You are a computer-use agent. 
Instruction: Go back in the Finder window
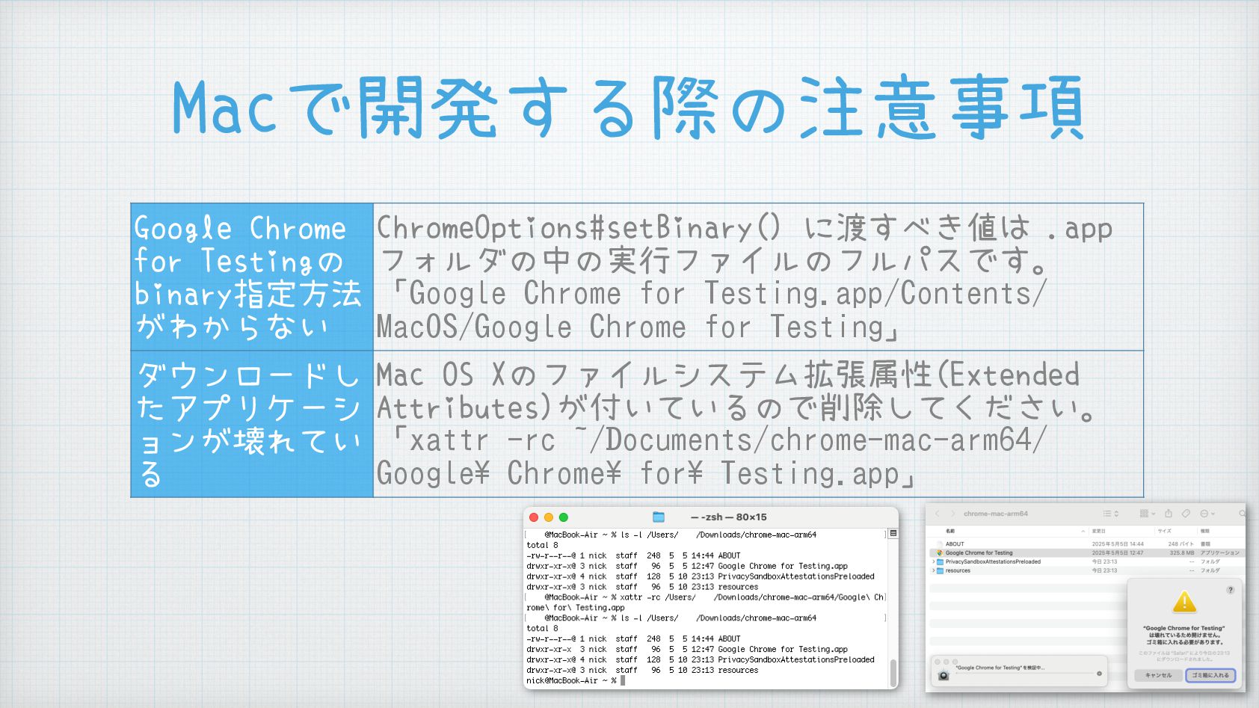click(x=938, y=514)
